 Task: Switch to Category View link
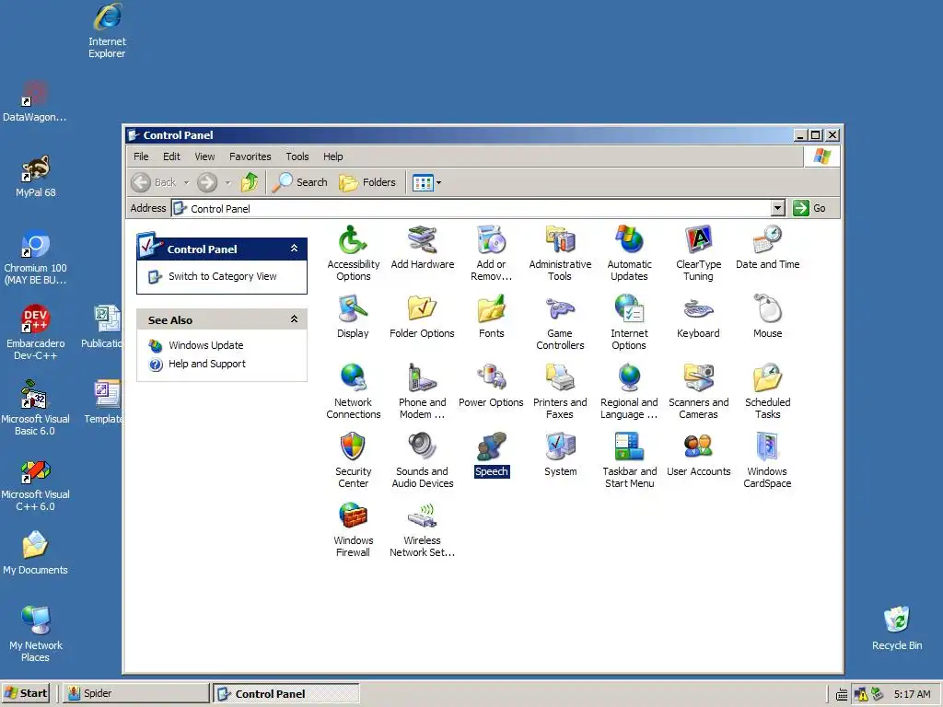[x=223, y=276]
